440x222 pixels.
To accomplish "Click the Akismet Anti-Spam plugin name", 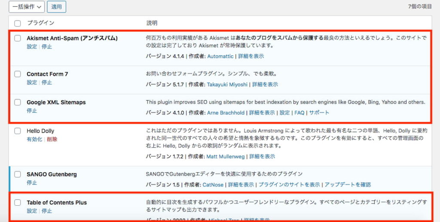I will (x=72, y=38).
